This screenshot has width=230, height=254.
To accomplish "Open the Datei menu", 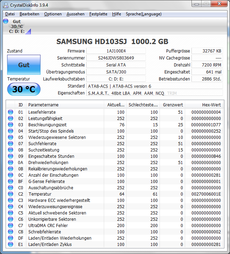I will pyautogui.click(x=10, y=14).
